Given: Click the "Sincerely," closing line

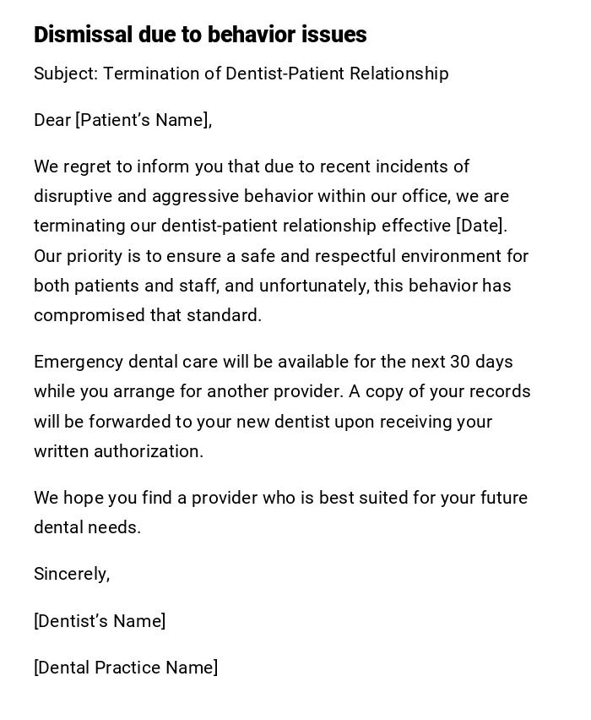Looking at the screenshot, I should [72, 574].
